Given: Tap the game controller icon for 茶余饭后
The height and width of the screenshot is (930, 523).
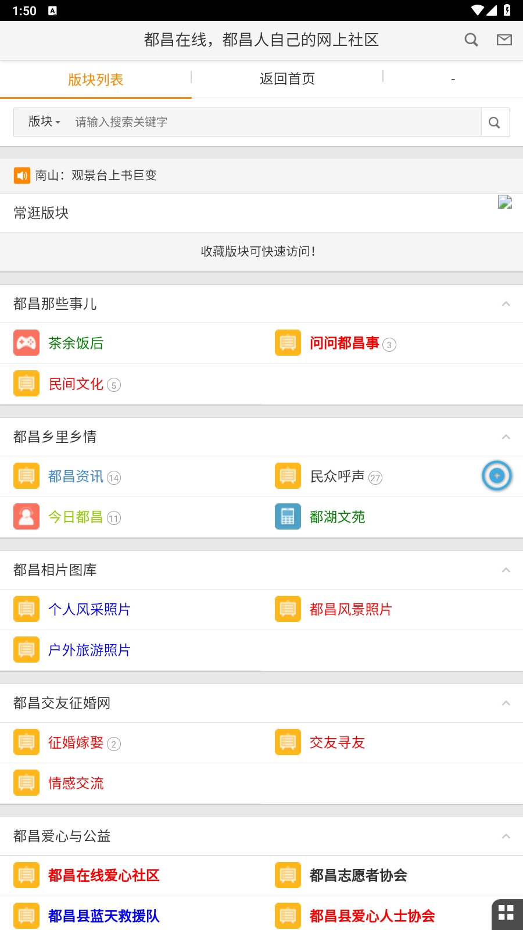Looking at the screenshot, I should 27,343.
